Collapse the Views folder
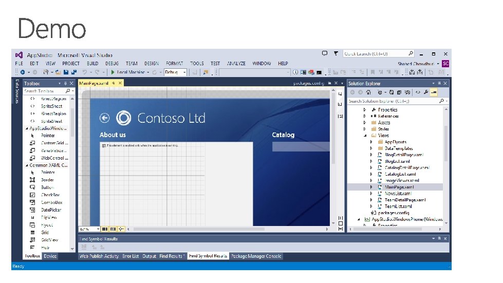 coord(365,136)
